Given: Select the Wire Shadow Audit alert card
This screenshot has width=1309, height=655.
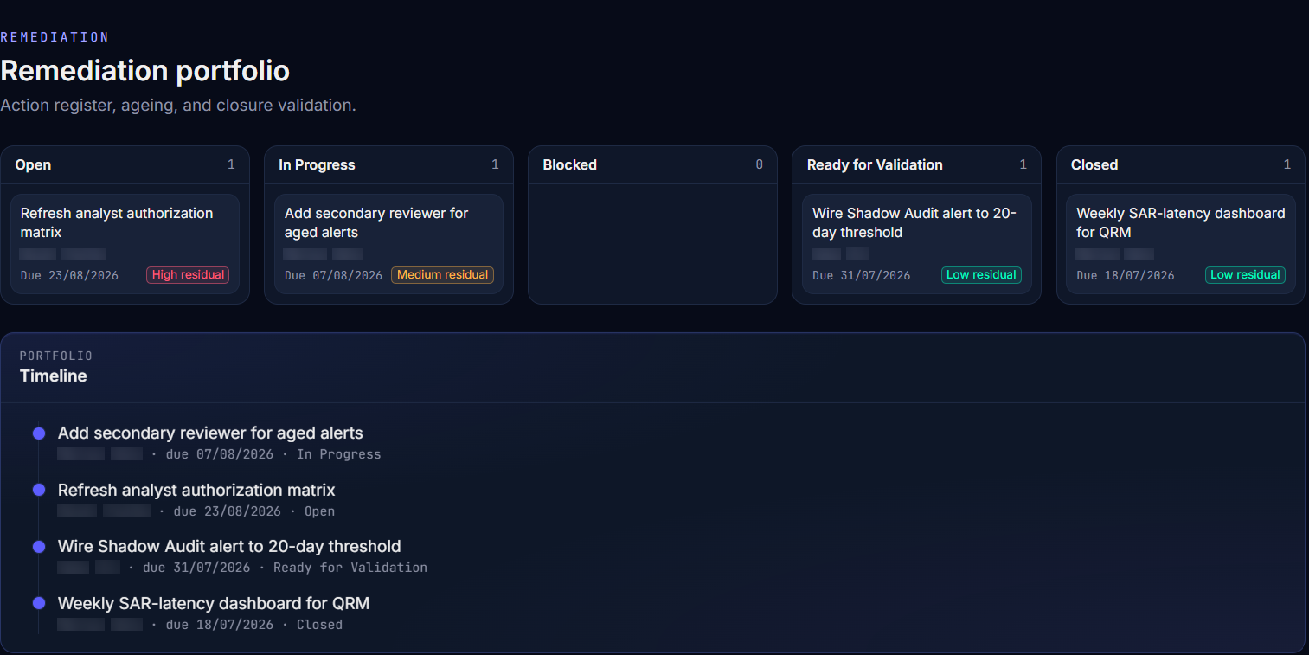Looking at the screenshot, I should [x=916, y=244].
